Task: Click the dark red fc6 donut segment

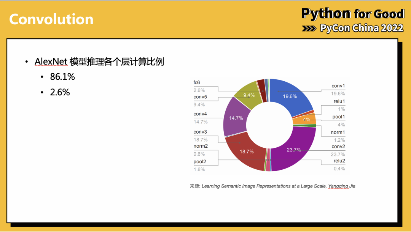Action: pyautogui.click(x=262, y=90)
